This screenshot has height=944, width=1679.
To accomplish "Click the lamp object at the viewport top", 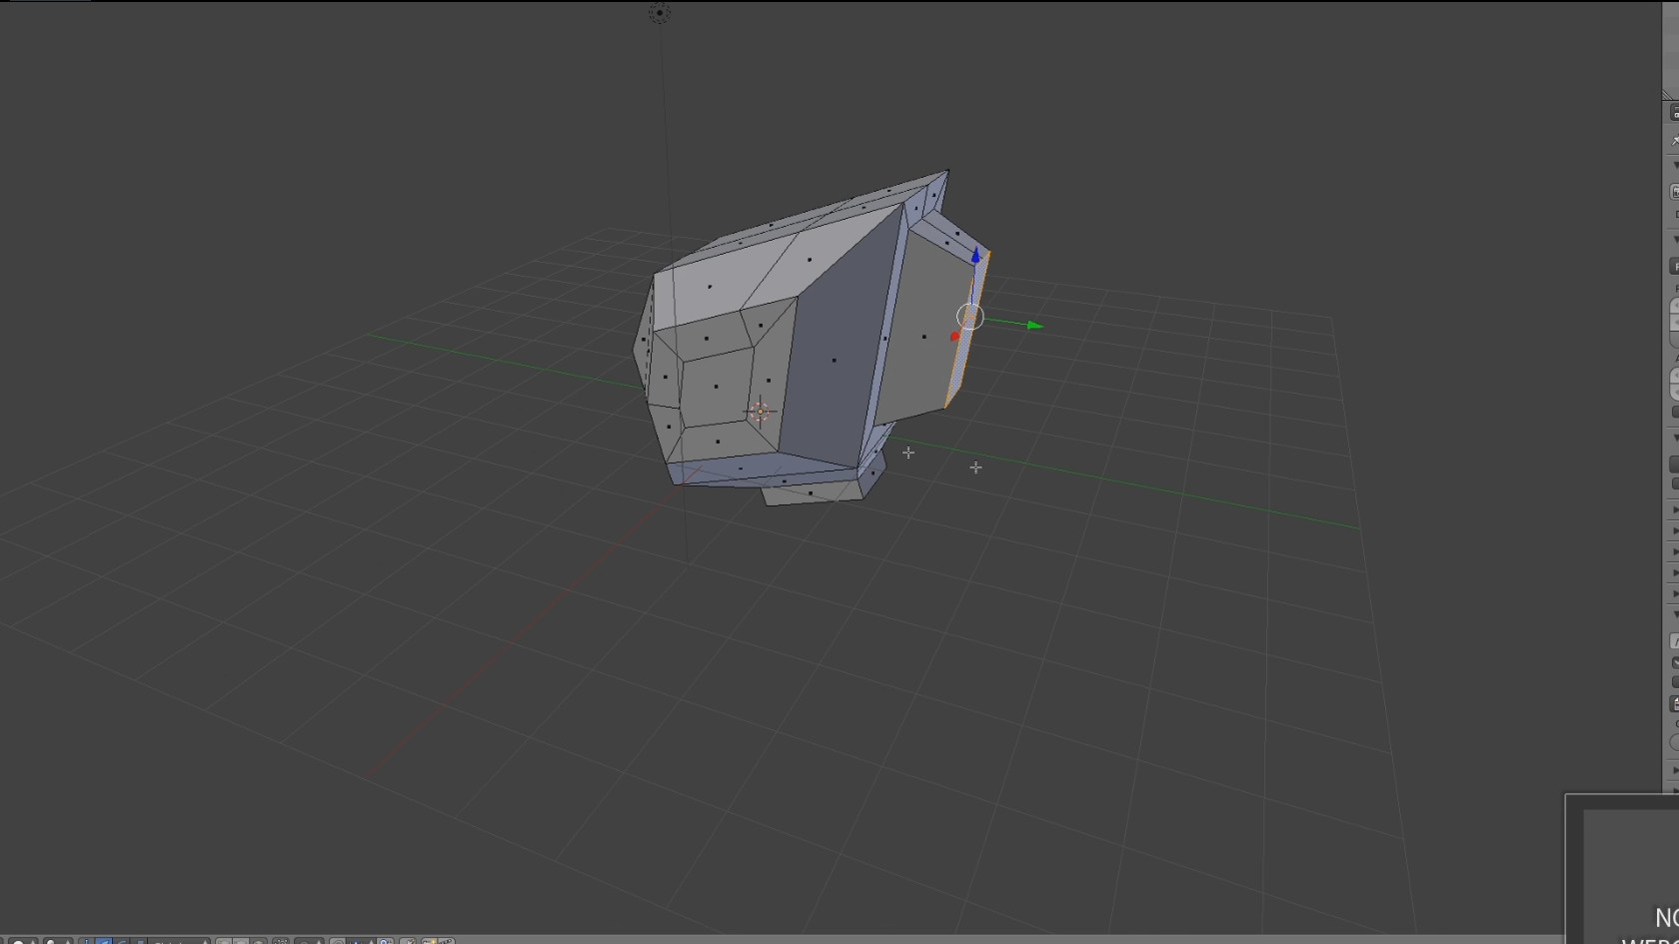I will coord(660,13).
